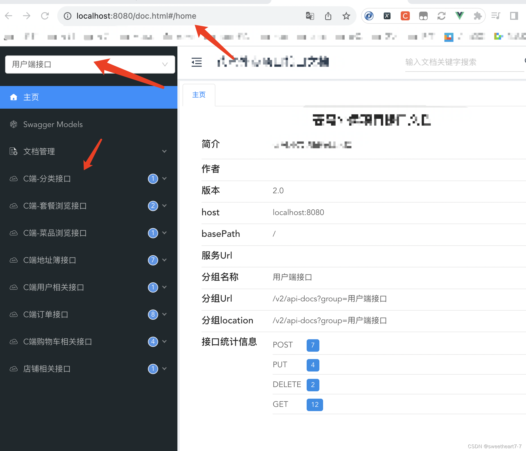Click the site info icon in the address bar

coord(67,16)
